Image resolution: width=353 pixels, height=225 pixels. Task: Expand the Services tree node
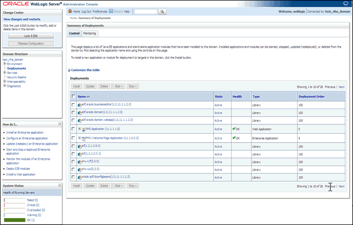(x=5, y=72)
